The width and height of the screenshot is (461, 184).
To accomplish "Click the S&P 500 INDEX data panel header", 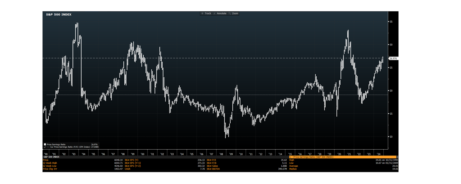I will (x=51, y=157).
